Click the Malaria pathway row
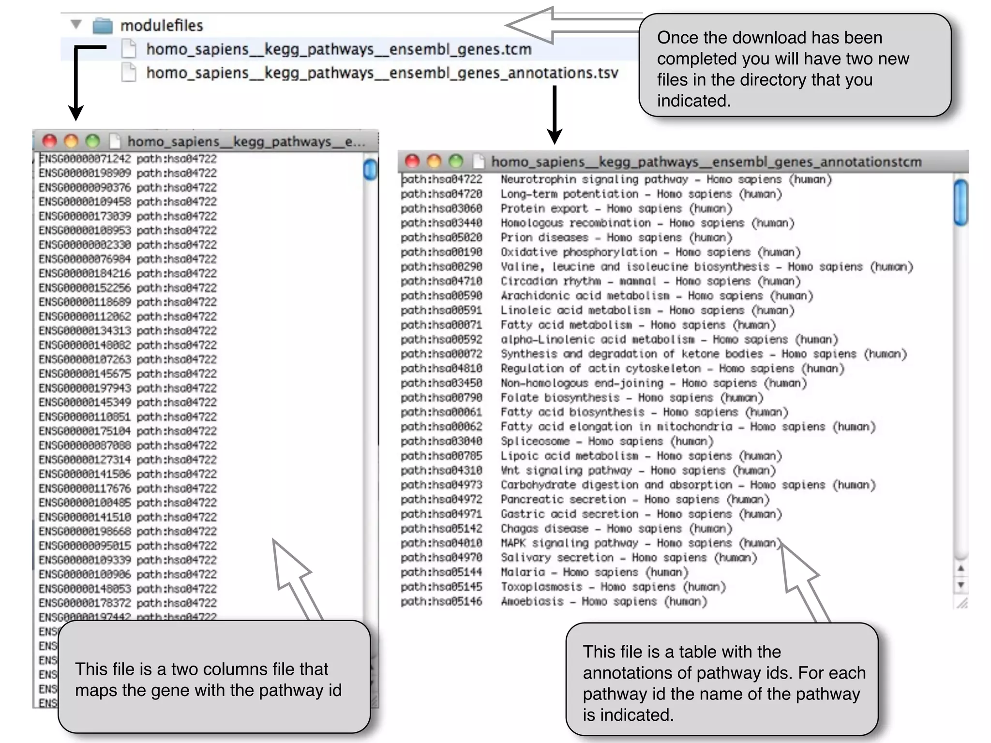This screenshot has width=991, height=743. [545, 572]
